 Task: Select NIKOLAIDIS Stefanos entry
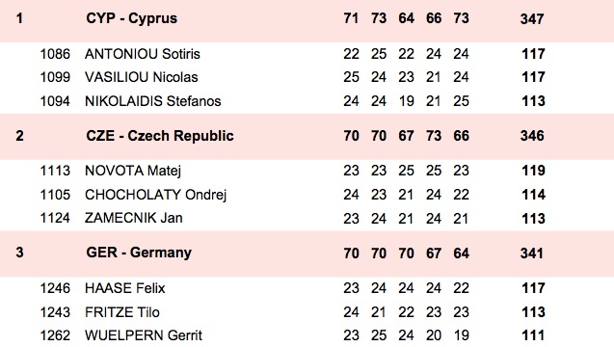[x=152, y=101]
